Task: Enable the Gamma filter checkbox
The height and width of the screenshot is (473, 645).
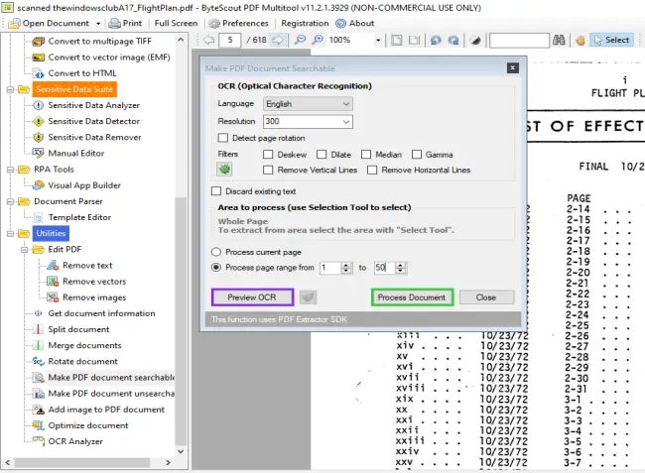Action: 417,155
